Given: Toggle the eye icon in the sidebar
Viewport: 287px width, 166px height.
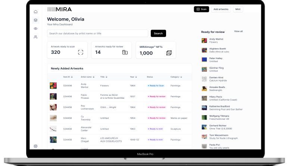Looking at the screenshot, I should coord(35,28).
